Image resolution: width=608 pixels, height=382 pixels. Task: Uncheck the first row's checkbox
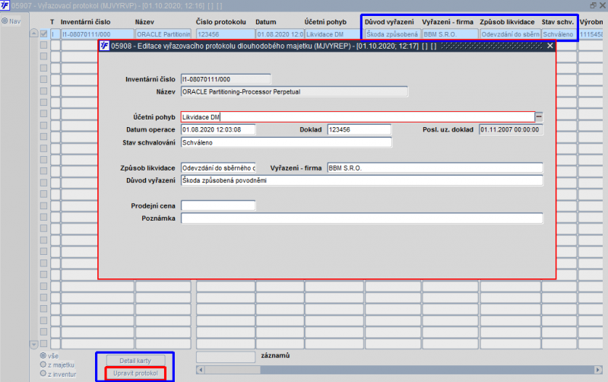44,33
